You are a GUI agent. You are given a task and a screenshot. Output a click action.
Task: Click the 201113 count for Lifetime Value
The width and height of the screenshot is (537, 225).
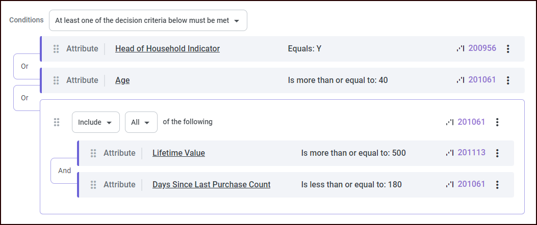click(x=471, y=153)
